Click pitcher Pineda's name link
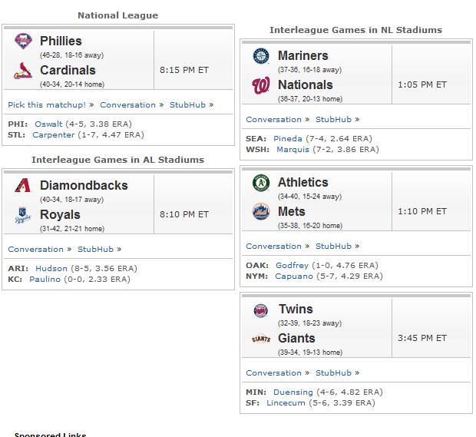 point(288,138)
